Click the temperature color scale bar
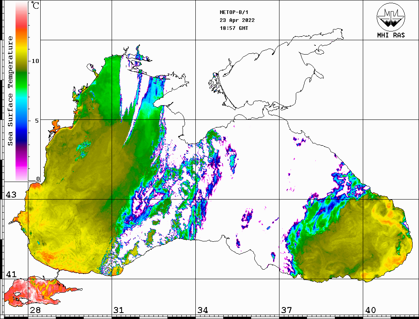Screen dimensions: 419x319 [22, 91]
